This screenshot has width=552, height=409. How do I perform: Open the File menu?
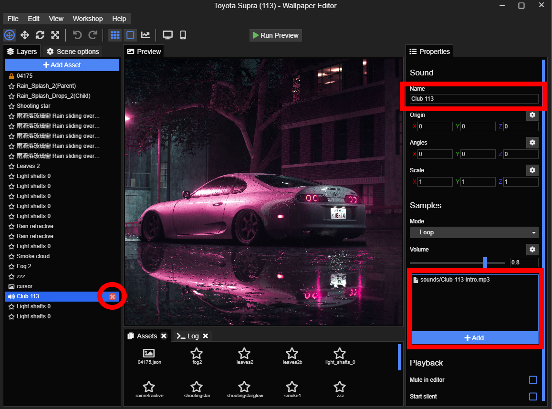pos(13,19)
